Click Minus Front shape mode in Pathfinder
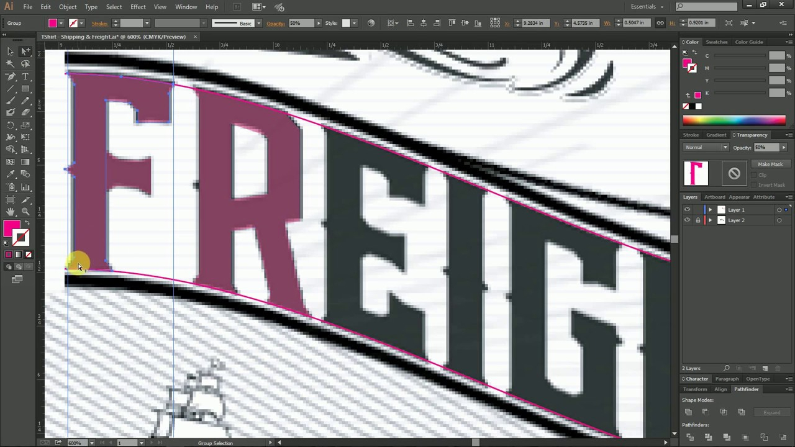This screenshot has width=795, height=447. [x=706, y=412]
